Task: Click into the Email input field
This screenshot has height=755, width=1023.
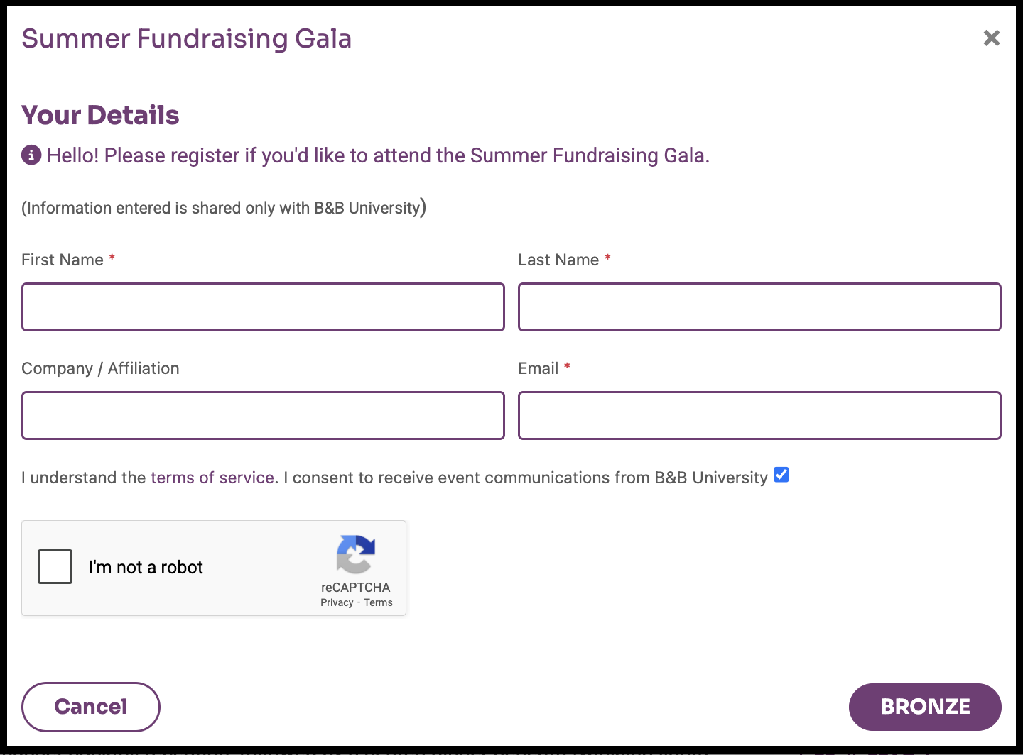Action: (759, 415)
